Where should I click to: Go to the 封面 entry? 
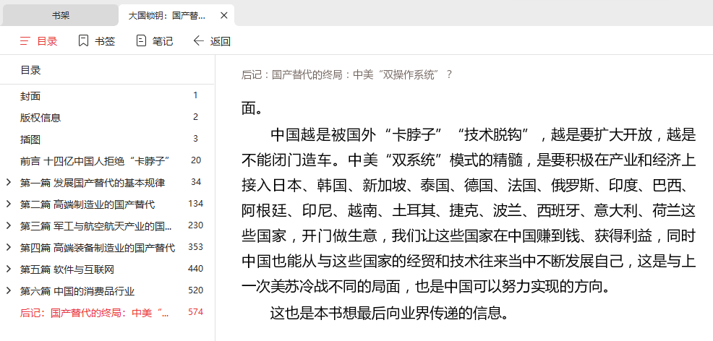pyautogui.click(x=30, y=96)
